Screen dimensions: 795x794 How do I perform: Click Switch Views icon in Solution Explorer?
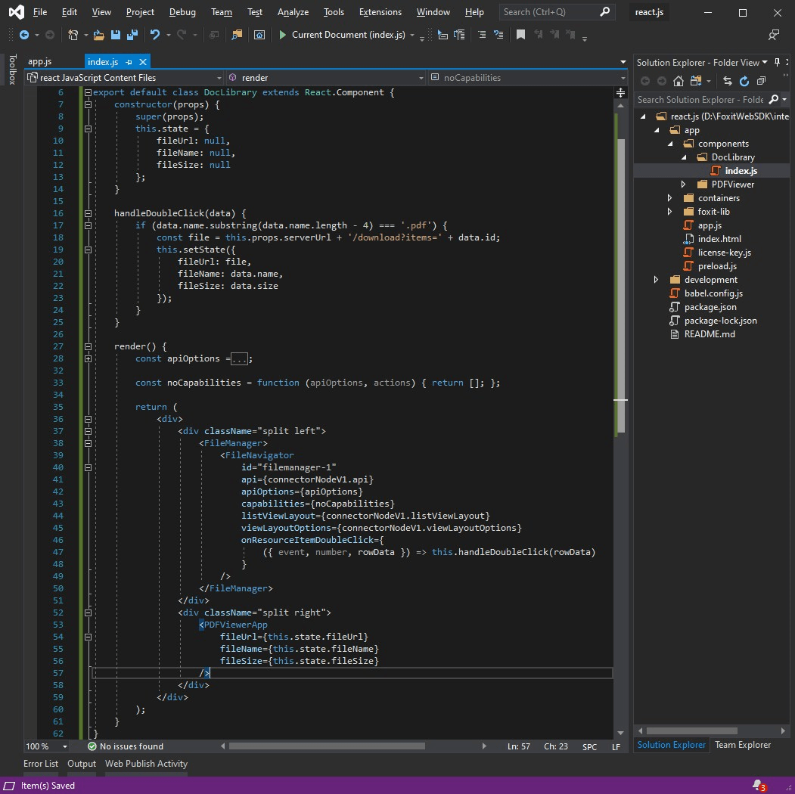tap(696, 81)
